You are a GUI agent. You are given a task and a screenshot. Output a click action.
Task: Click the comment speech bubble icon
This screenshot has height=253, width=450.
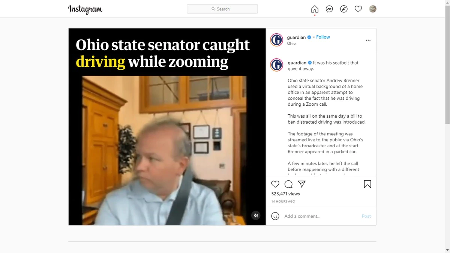pos(288,184)
